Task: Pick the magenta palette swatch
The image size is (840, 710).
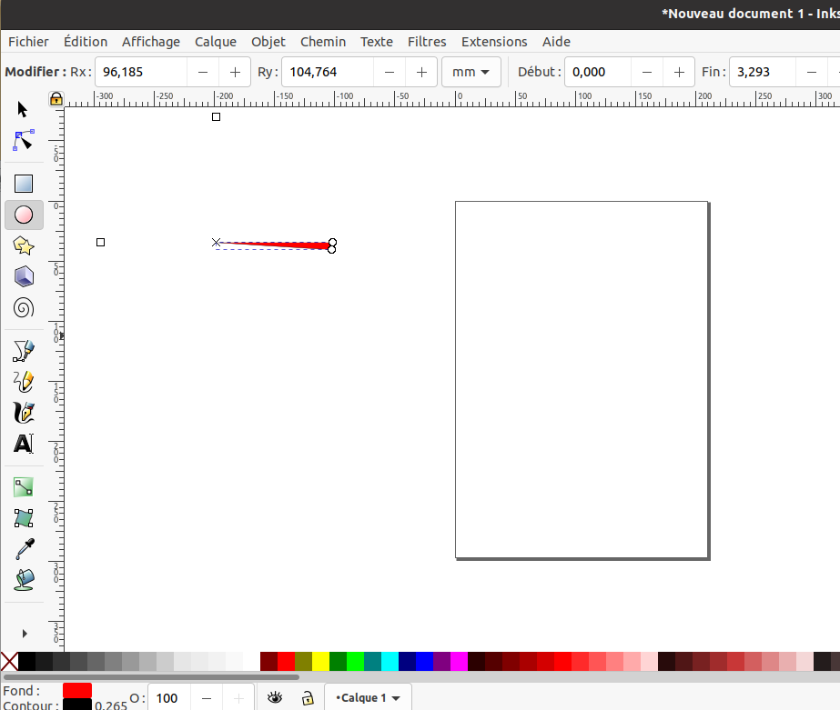Action: coord(459,661)
